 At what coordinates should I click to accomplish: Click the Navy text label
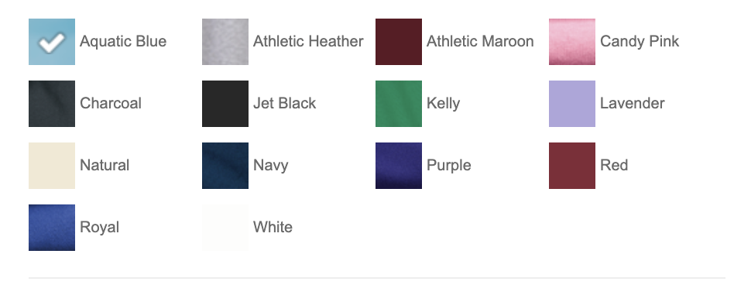pyautogui.click(x=270, y=165)
